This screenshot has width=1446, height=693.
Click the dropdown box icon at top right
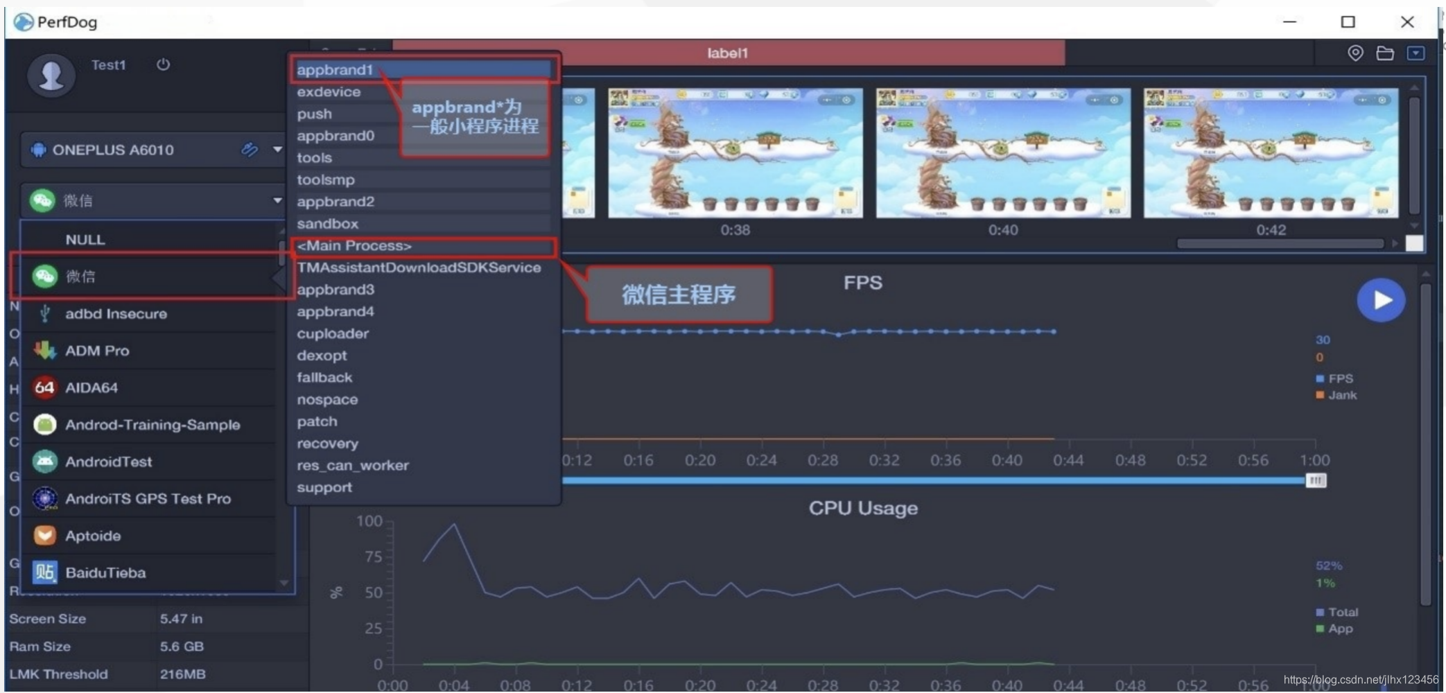coord(1415,53)
